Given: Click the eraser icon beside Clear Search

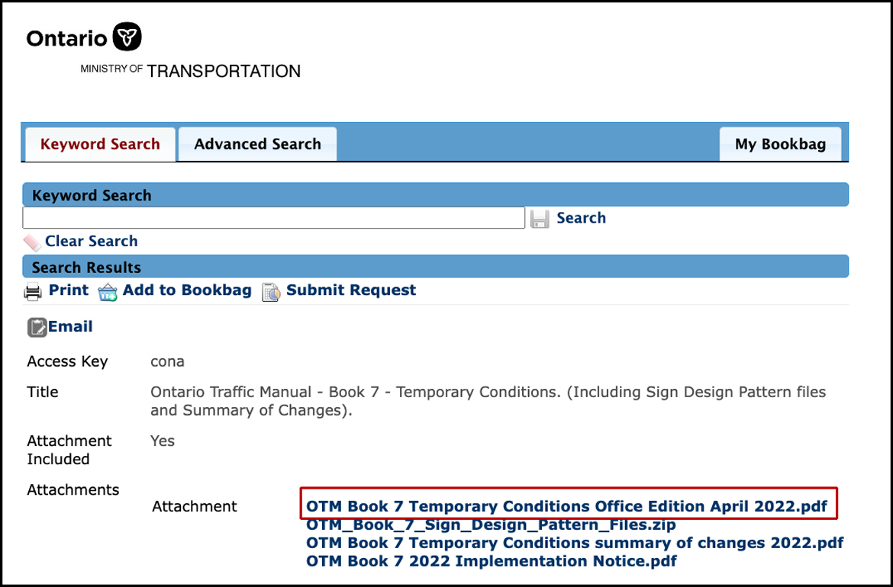Looking at the screenshot, I should click(32, 242).
